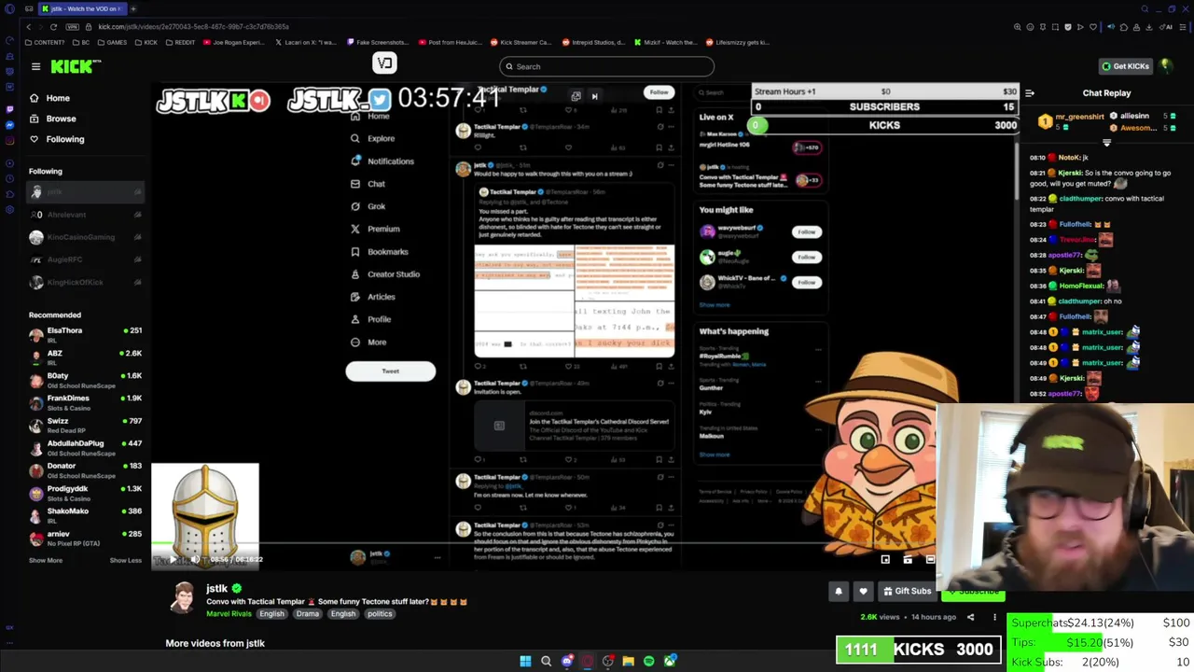Open Fake Screenshots bookmark

click(x=378, y=42)
